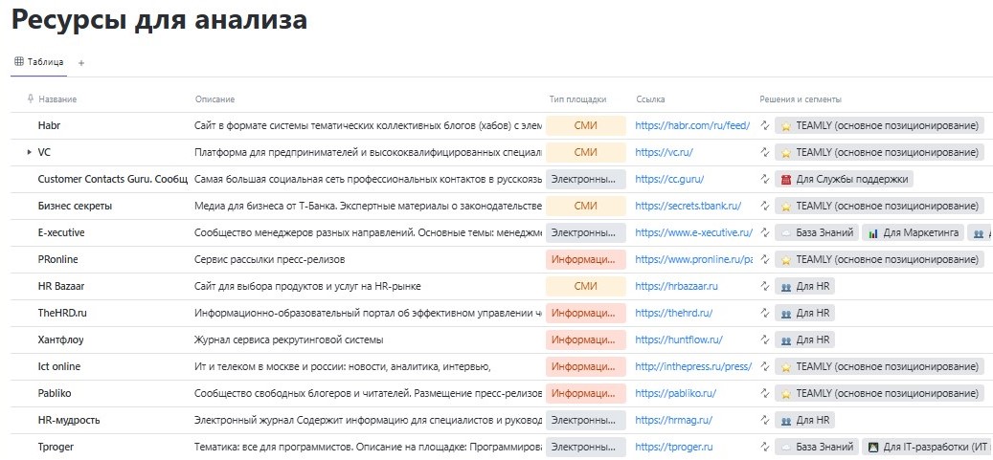The image size is (993, 460).
Task: Click the relation icon in the PRonline row
Action: pyautogui.click(x=764, y=259)
